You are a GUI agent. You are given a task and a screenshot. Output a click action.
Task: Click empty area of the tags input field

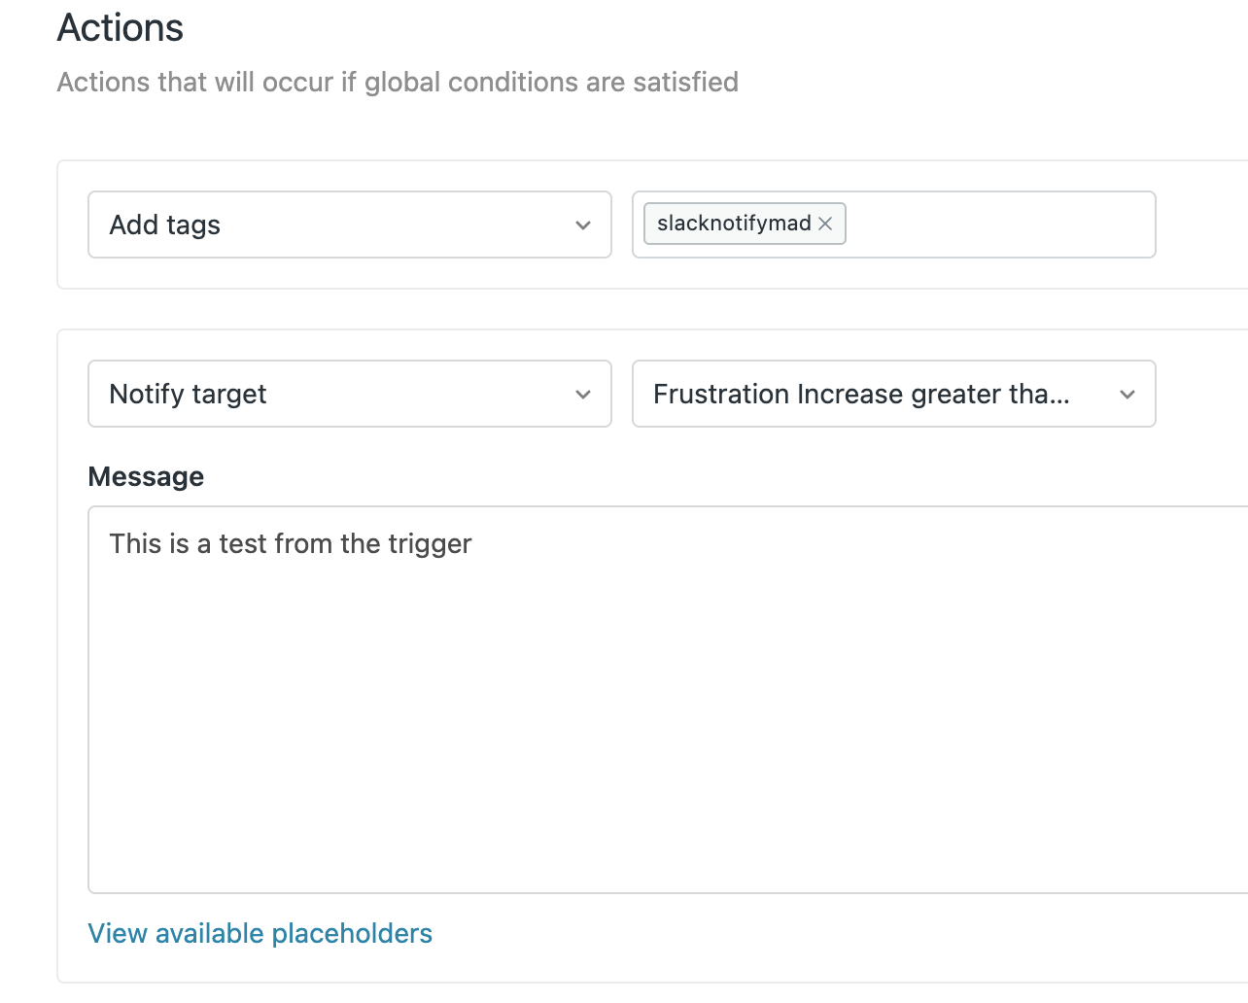[x=1001, y=225]
